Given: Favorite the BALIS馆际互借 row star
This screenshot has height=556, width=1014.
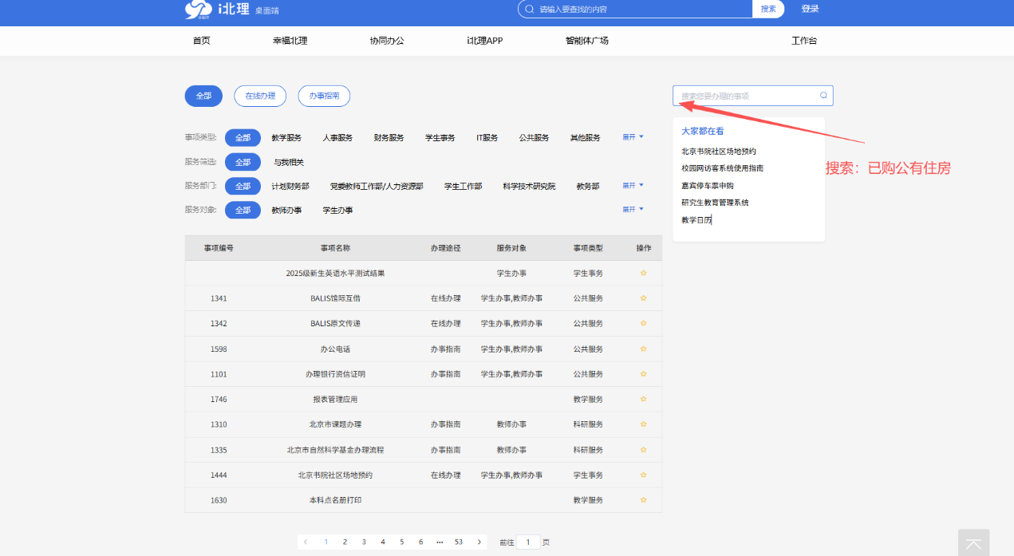Looking at the screenshot, I should click(x=643, y=298).
